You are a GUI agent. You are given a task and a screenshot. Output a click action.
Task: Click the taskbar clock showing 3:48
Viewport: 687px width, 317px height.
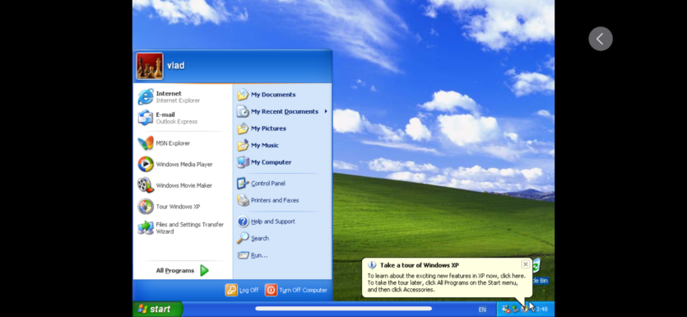[x=542, y=310]
